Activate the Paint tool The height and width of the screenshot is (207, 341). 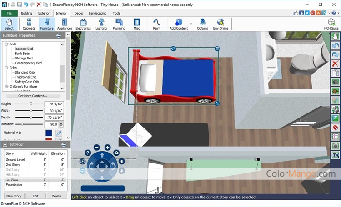(x=156, y=24)
